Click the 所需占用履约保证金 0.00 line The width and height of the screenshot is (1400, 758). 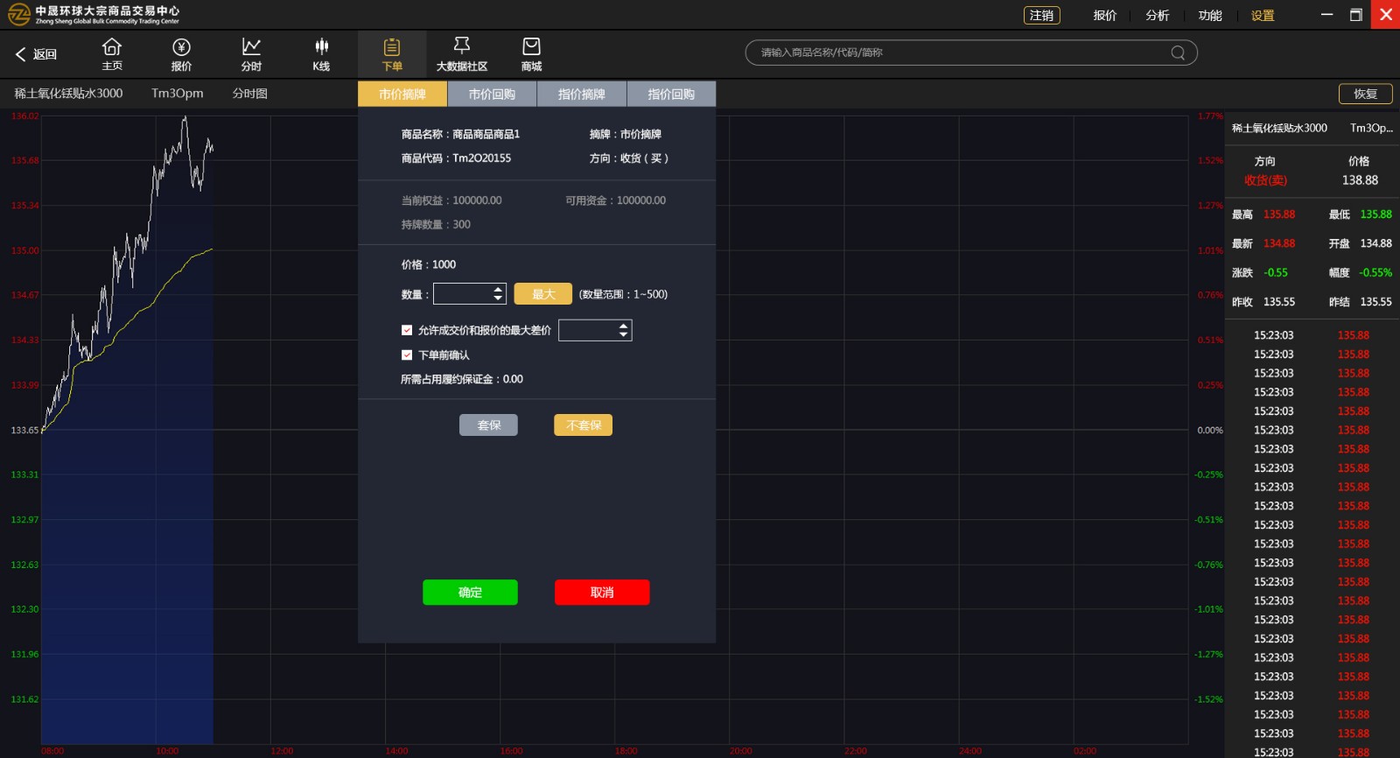coord(461,379)
